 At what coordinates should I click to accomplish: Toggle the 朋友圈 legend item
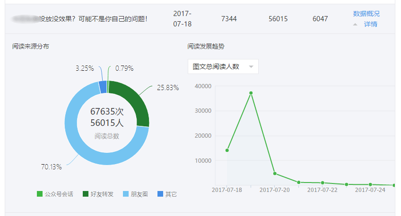pyautogui.click(x=135, y=194)
